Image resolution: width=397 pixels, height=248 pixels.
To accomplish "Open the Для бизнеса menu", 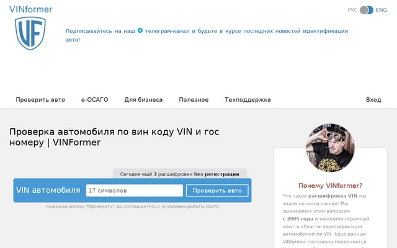I will [x=143, y=100].
